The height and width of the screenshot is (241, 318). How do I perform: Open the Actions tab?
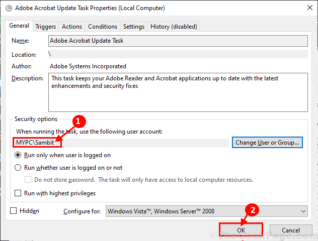[72, 27]
